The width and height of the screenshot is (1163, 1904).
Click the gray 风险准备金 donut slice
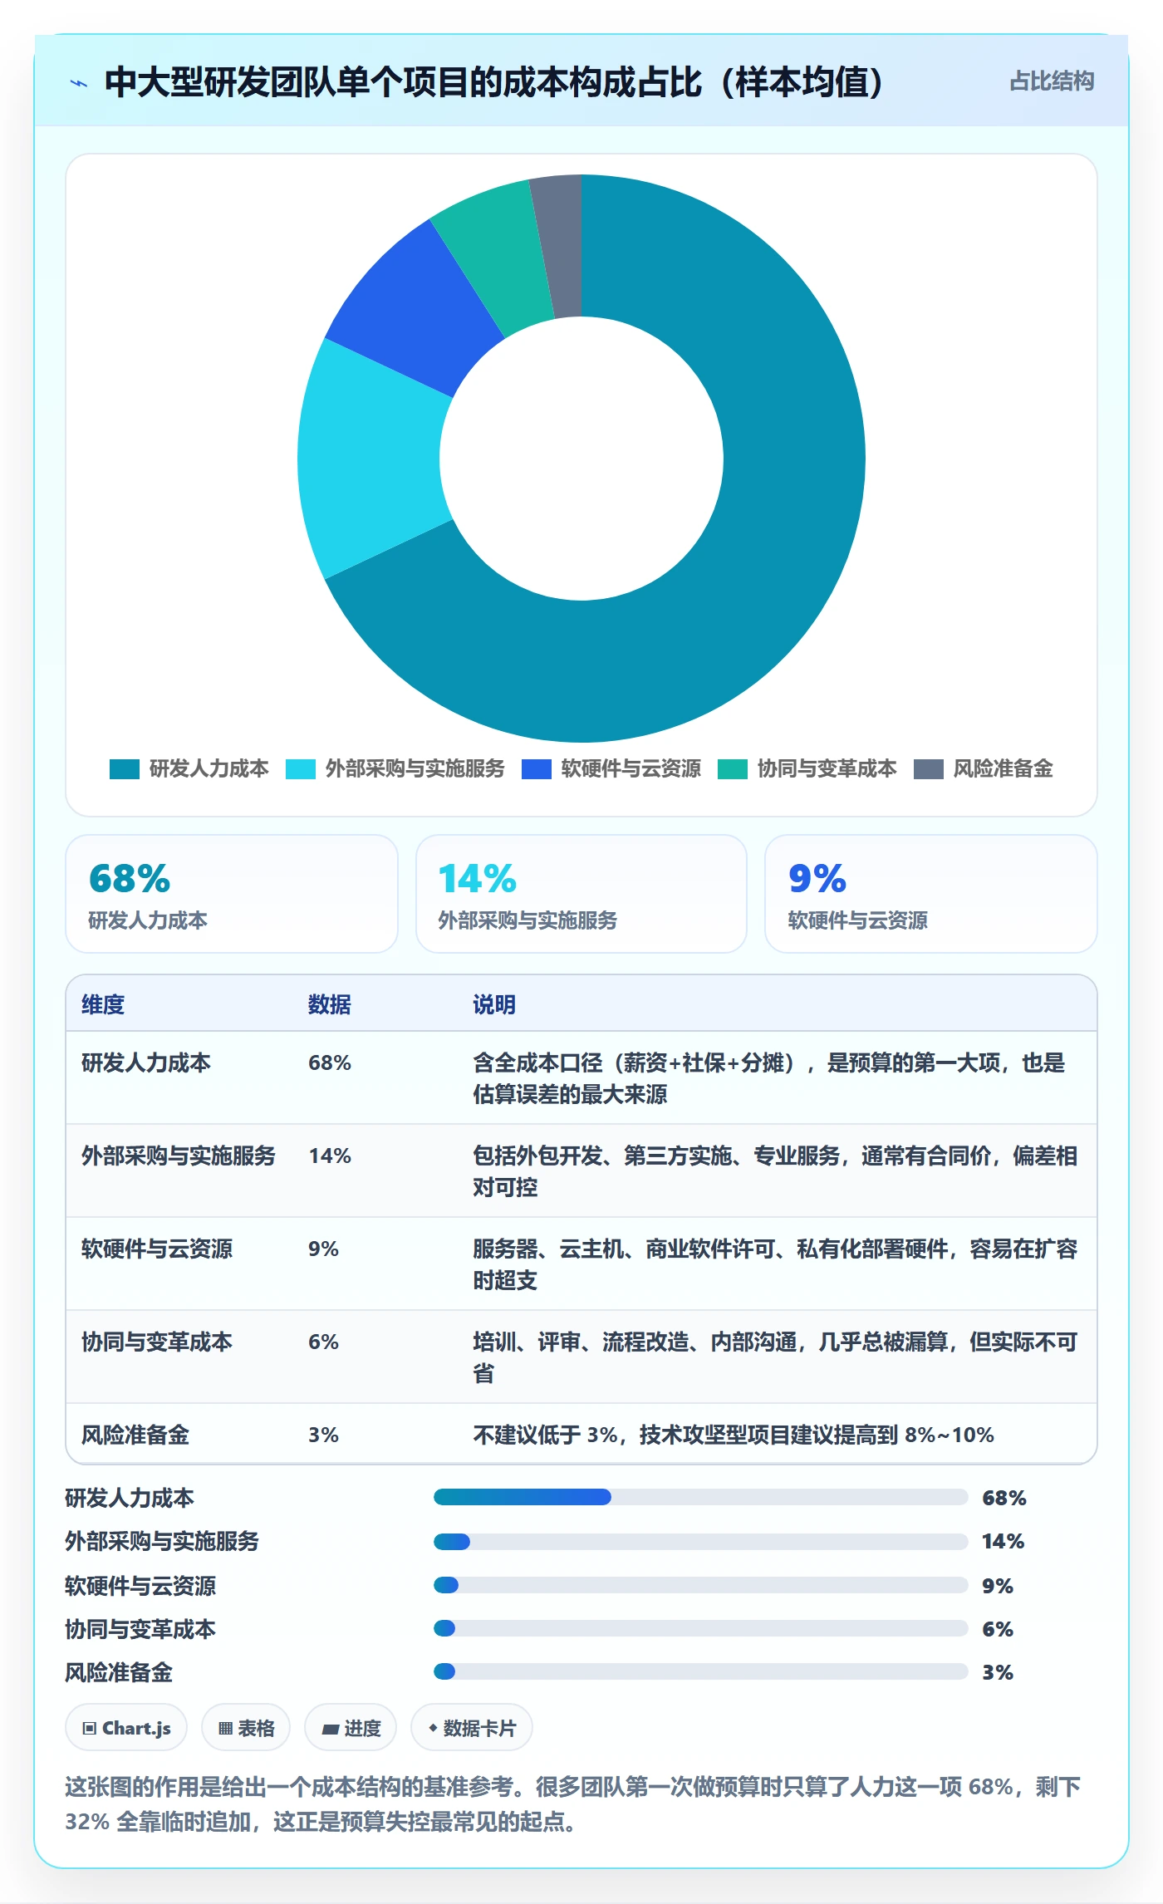pyautogui.click(x=560, y=245)
